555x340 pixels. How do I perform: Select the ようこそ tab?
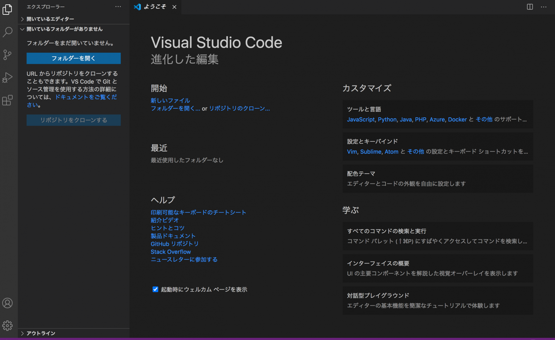pos(155,6)
